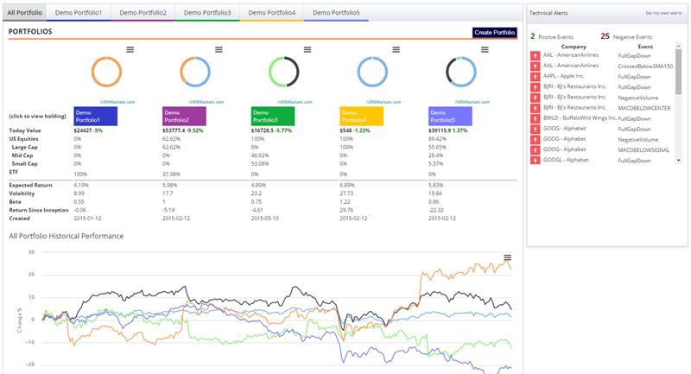Click All Portfolio Historical Performance heading
This screenshot has height=374, width=691.
click(x=67, y=236)
